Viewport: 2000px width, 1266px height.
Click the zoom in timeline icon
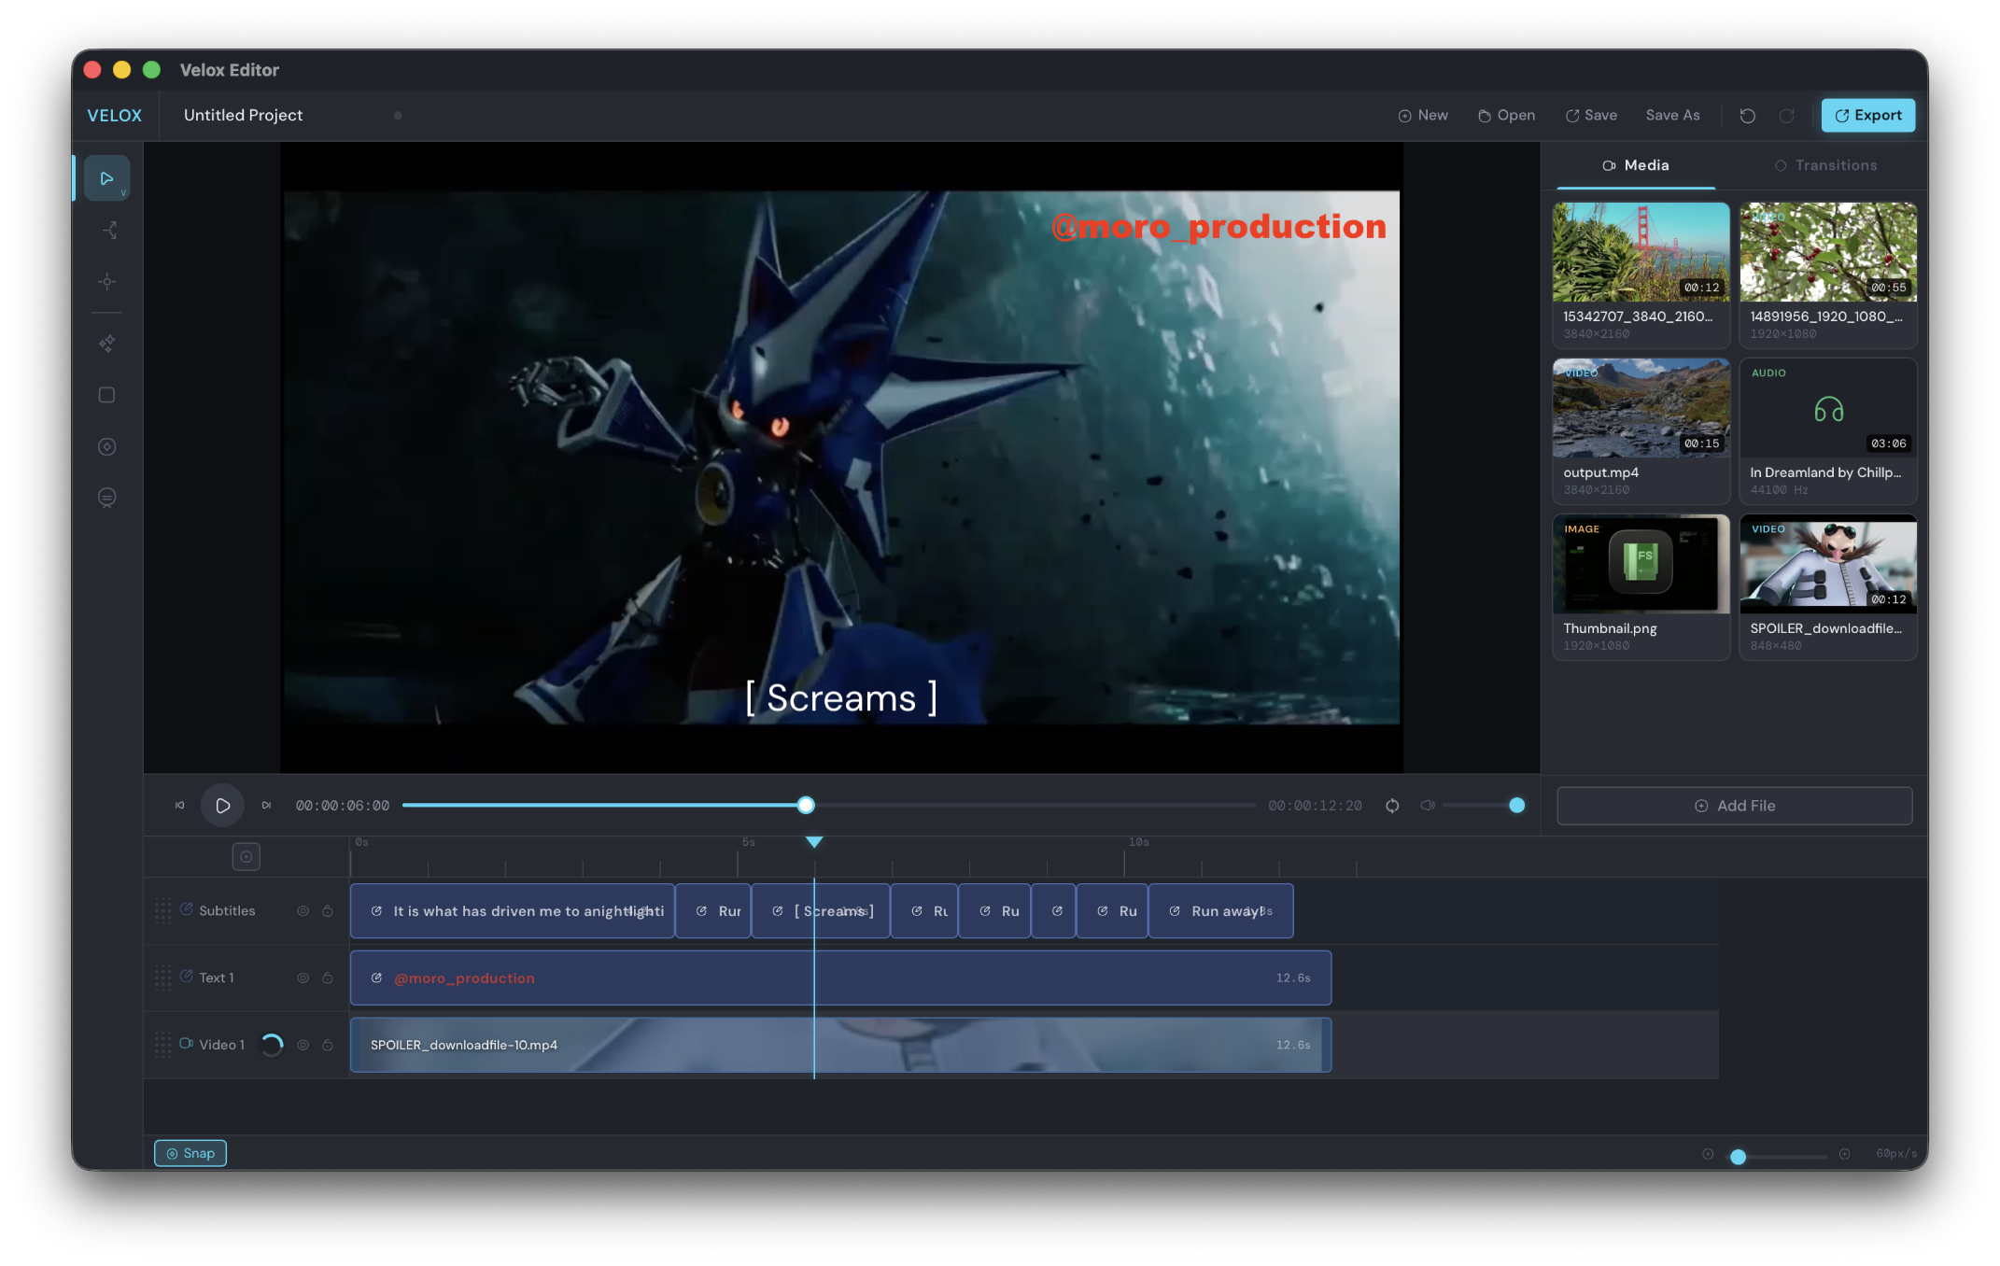point(1844,1154)
